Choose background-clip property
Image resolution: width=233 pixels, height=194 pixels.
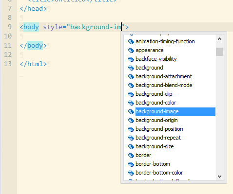tap(154, 94)
